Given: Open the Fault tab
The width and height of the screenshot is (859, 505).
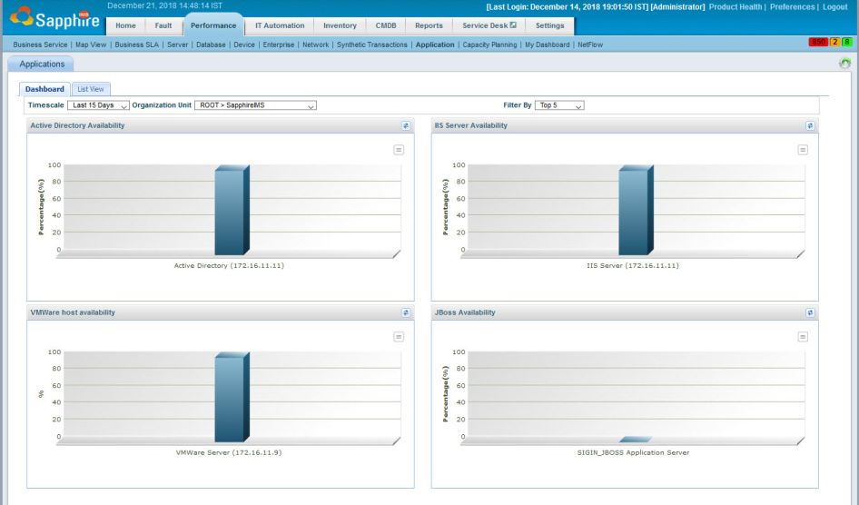Looking at the screenshot, I should click(x=163, y=25).
